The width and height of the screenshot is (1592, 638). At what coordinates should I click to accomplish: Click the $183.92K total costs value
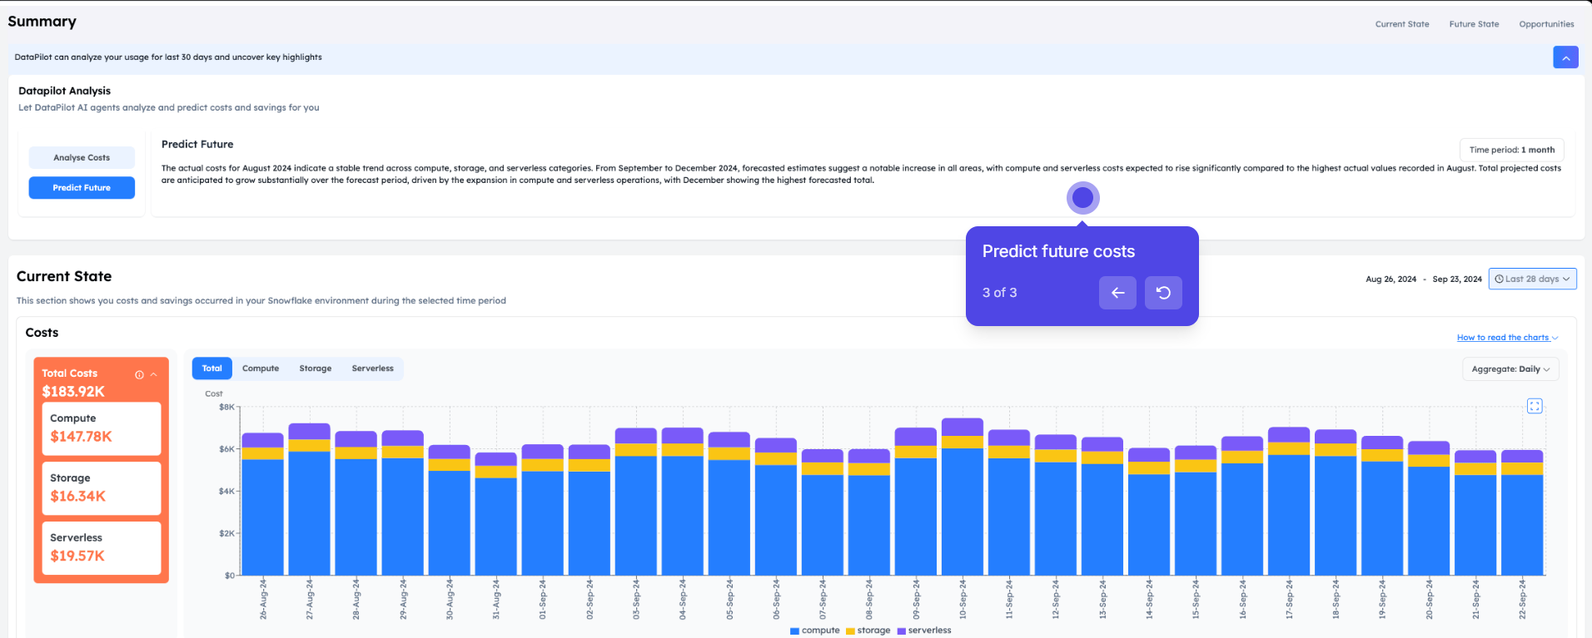[73, 392]
